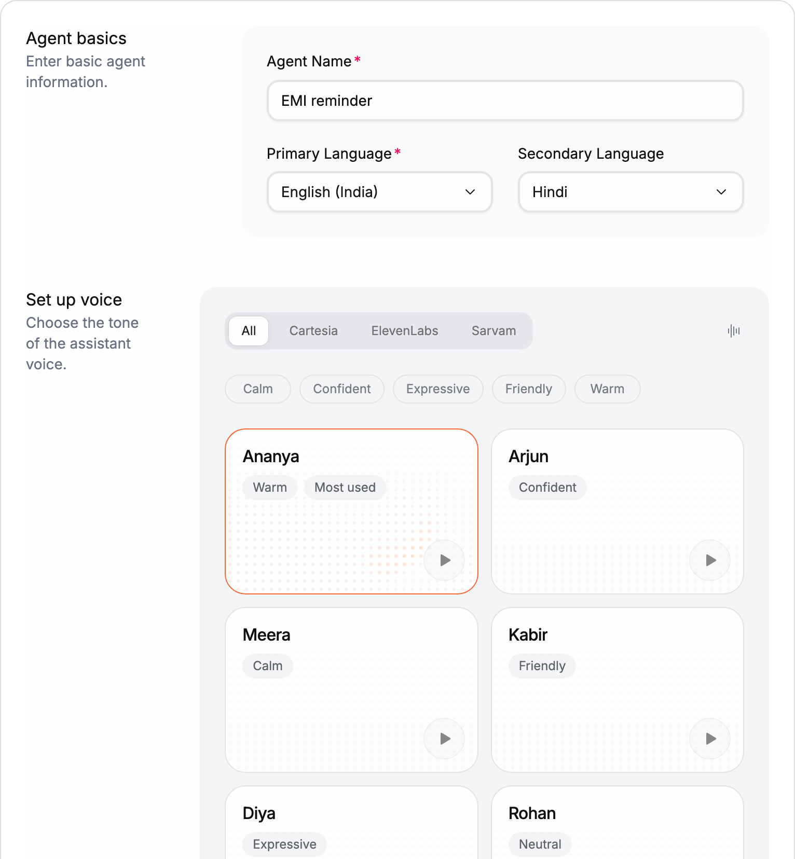Play Kabir voice sample

tap(710, 739)
